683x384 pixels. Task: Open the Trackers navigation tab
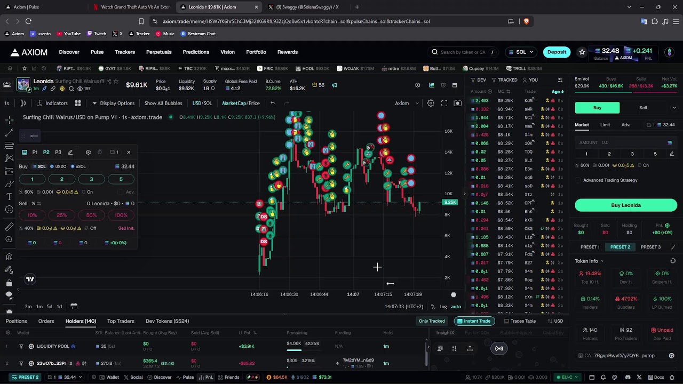(x=125, y=52)
